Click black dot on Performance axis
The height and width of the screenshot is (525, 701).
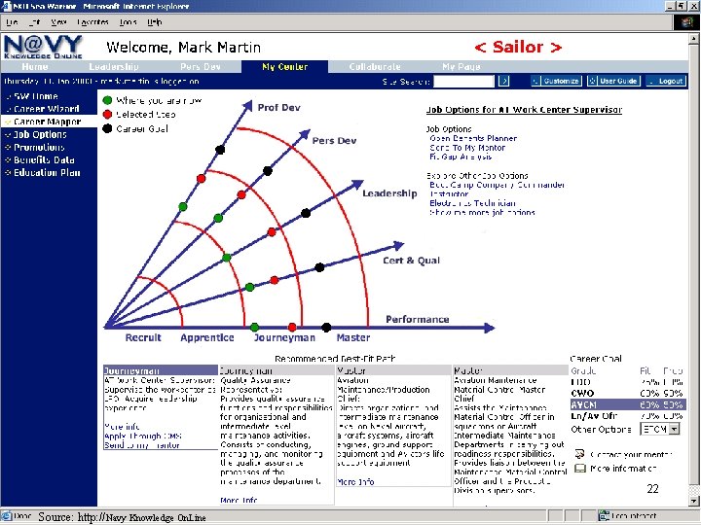pos(326,328)
